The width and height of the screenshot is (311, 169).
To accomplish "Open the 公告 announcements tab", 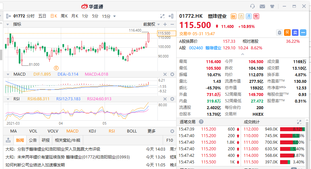I will (x=33, y=140).
